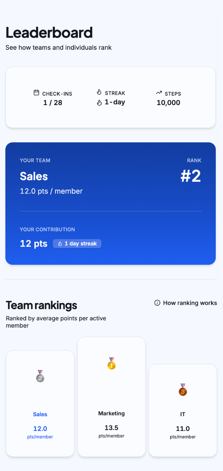Viewport: 223px width, 471px height.
Task: Select the Your Team summary card
Action: [110, 203]
